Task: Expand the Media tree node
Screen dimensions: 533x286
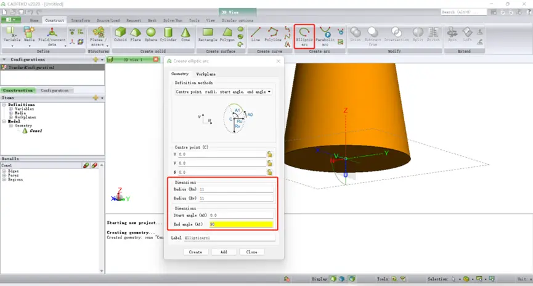Action: click(x=11, y=113)
